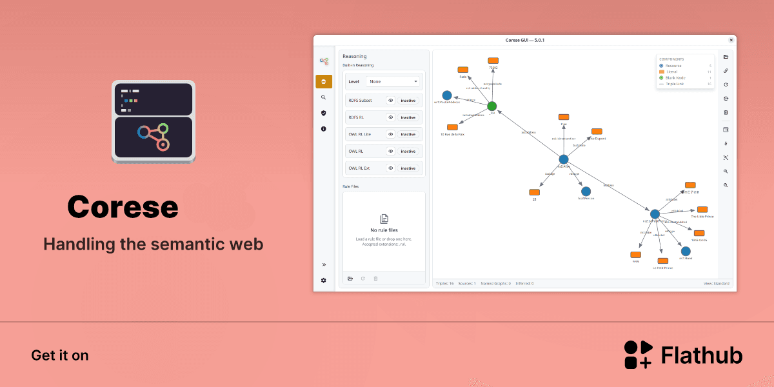Click the No rule files drop area
Viewport: 774px width, 387px height.
[384, 231]
